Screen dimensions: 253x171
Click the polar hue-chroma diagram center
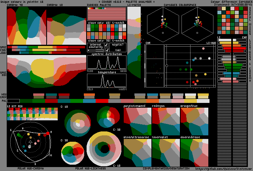click(30, 142)
